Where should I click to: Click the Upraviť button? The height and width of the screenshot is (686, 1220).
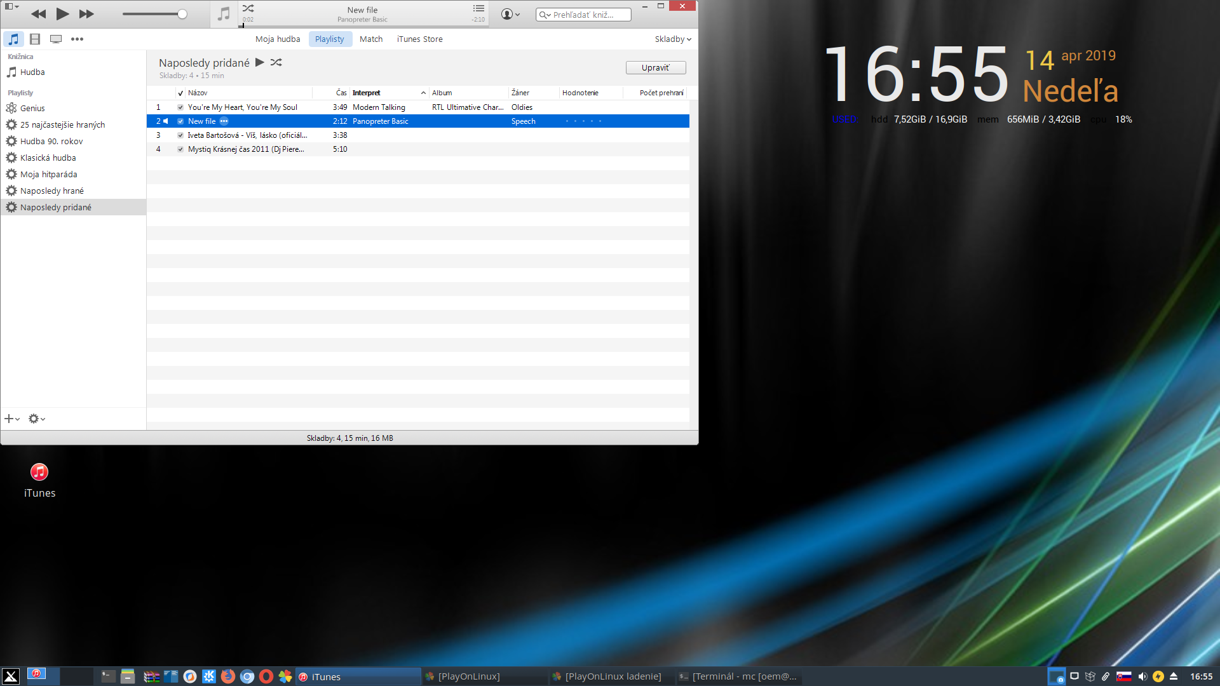coord(656,67)
